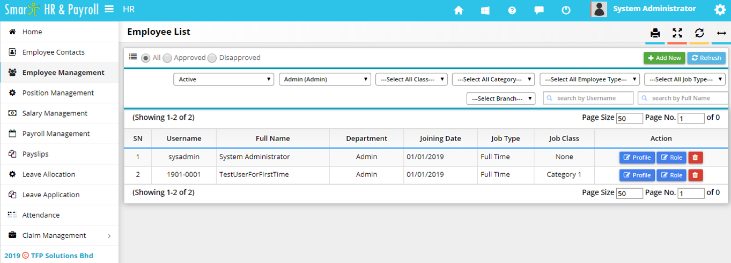This screenshot has height=263, width=731.
Task: Click the home icon in top bar
Action: coord(459,10)
